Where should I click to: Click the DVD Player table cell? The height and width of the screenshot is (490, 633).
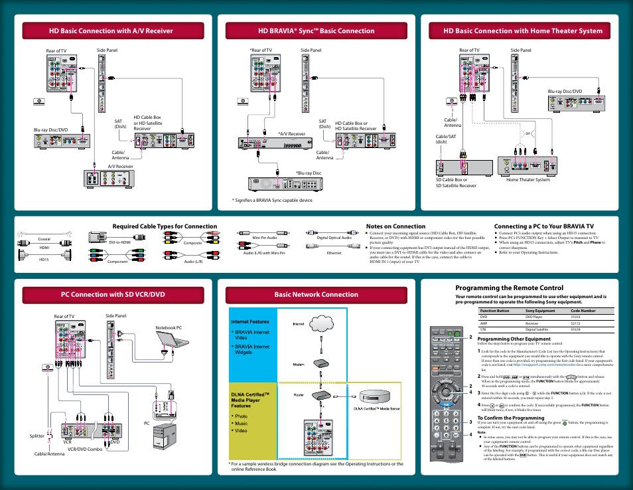533,317
